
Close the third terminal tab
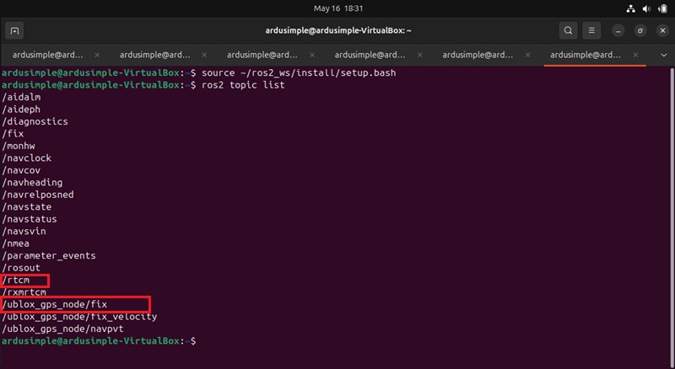click(x=310, y=55)
